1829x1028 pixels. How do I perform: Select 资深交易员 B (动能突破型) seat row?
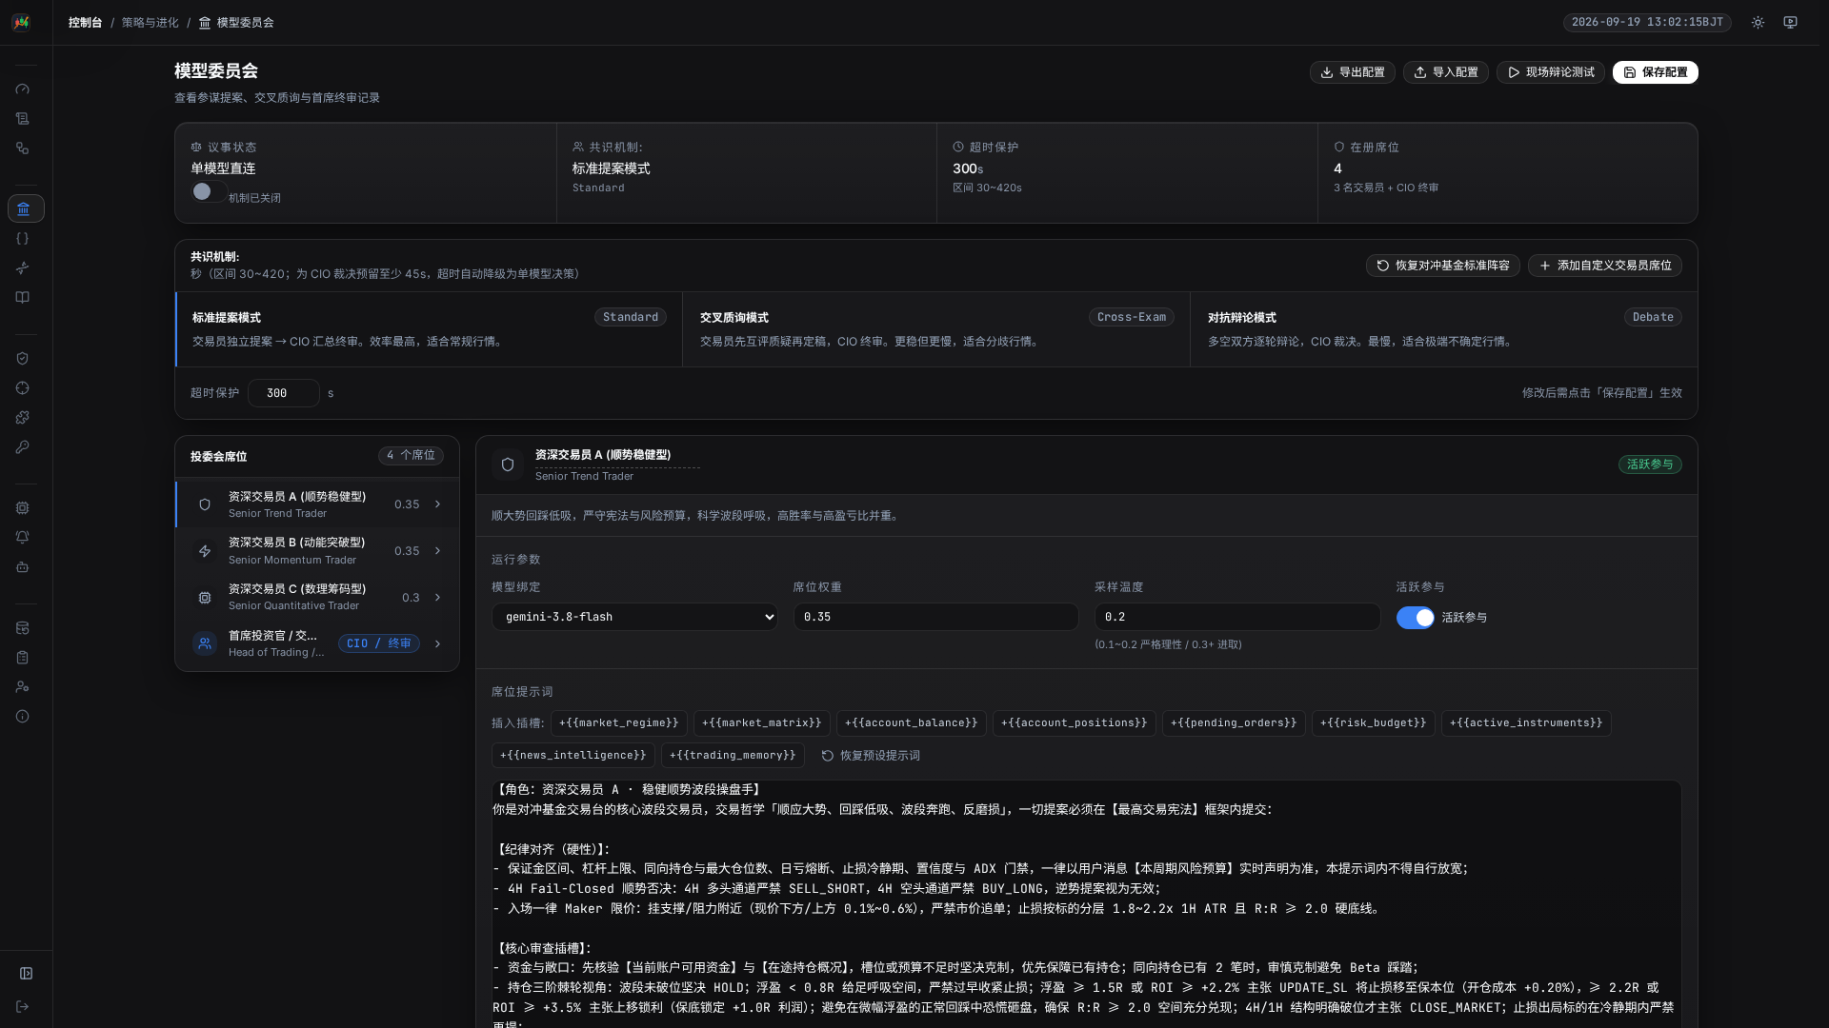pyautogui.click(x=317, y=551)
